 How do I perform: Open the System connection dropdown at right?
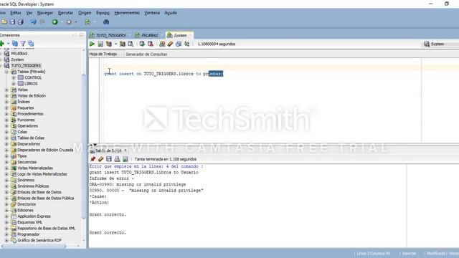(440, 44)
